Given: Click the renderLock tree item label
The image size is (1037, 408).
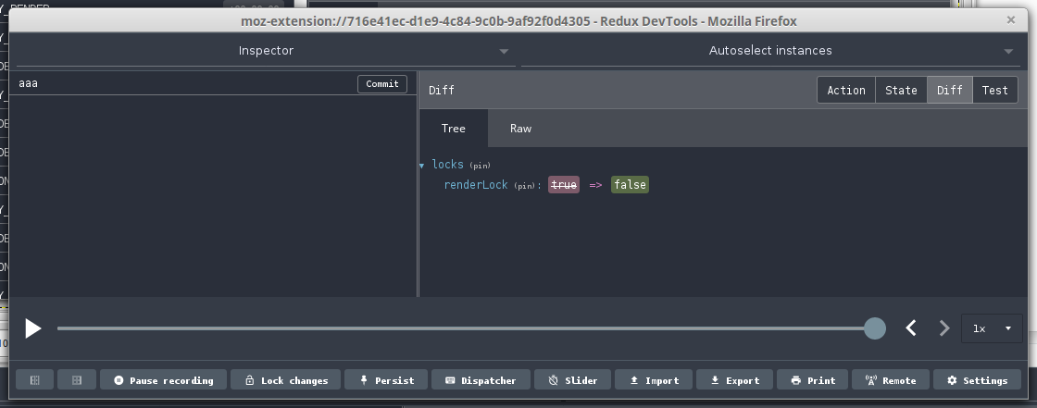Looking at the screenshot, I should (476, 185).
